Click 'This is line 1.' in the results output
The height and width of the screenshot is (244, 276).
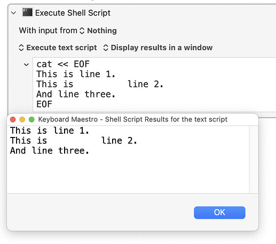pyautogui.click(x=50, y=131)
